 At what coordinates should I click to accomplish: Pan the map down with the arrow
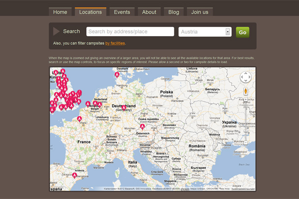click(246, 81)
